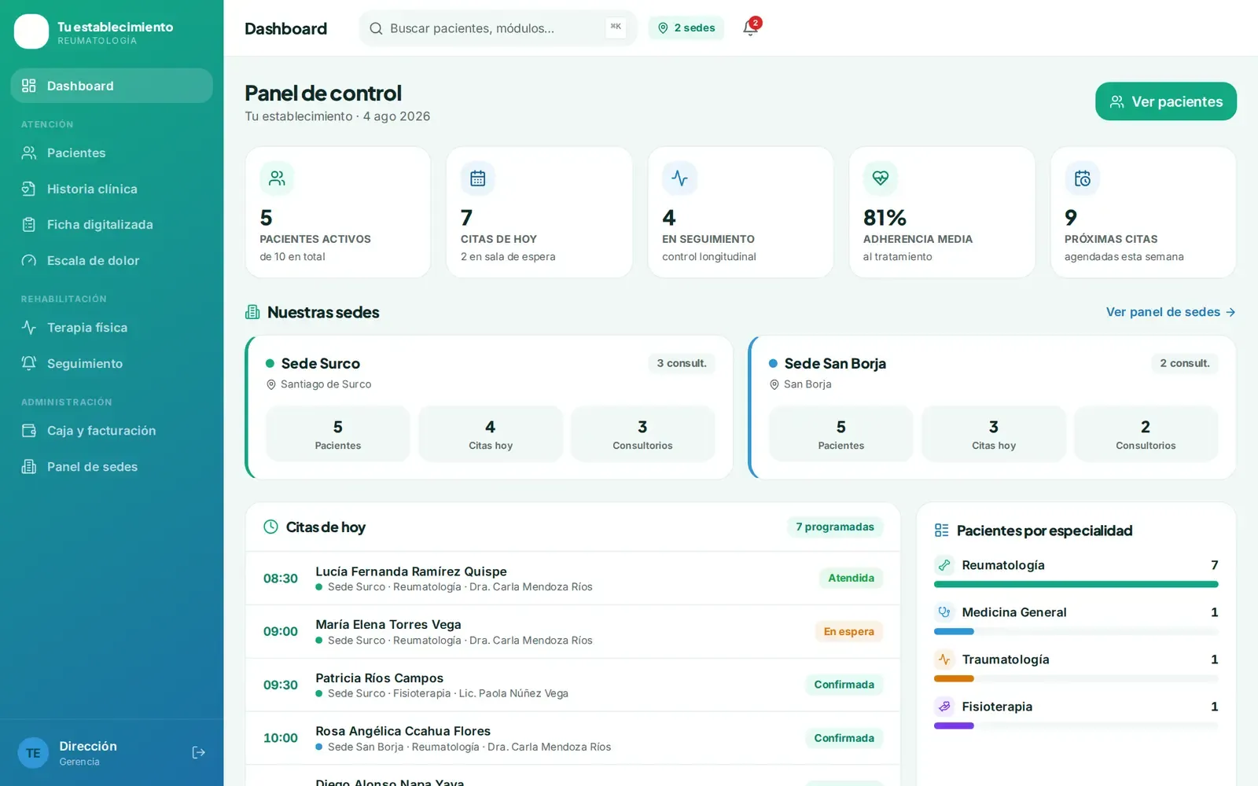Click the Traumatología pulse icon

[944, 659]
